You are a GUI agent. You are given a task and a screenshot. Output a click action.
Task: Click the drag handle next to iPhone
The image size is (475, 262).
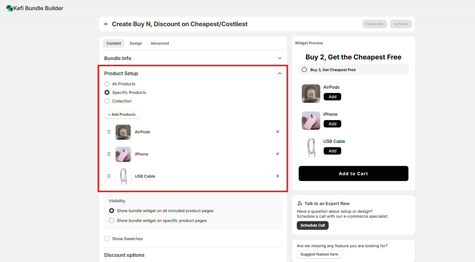point(109,154)
